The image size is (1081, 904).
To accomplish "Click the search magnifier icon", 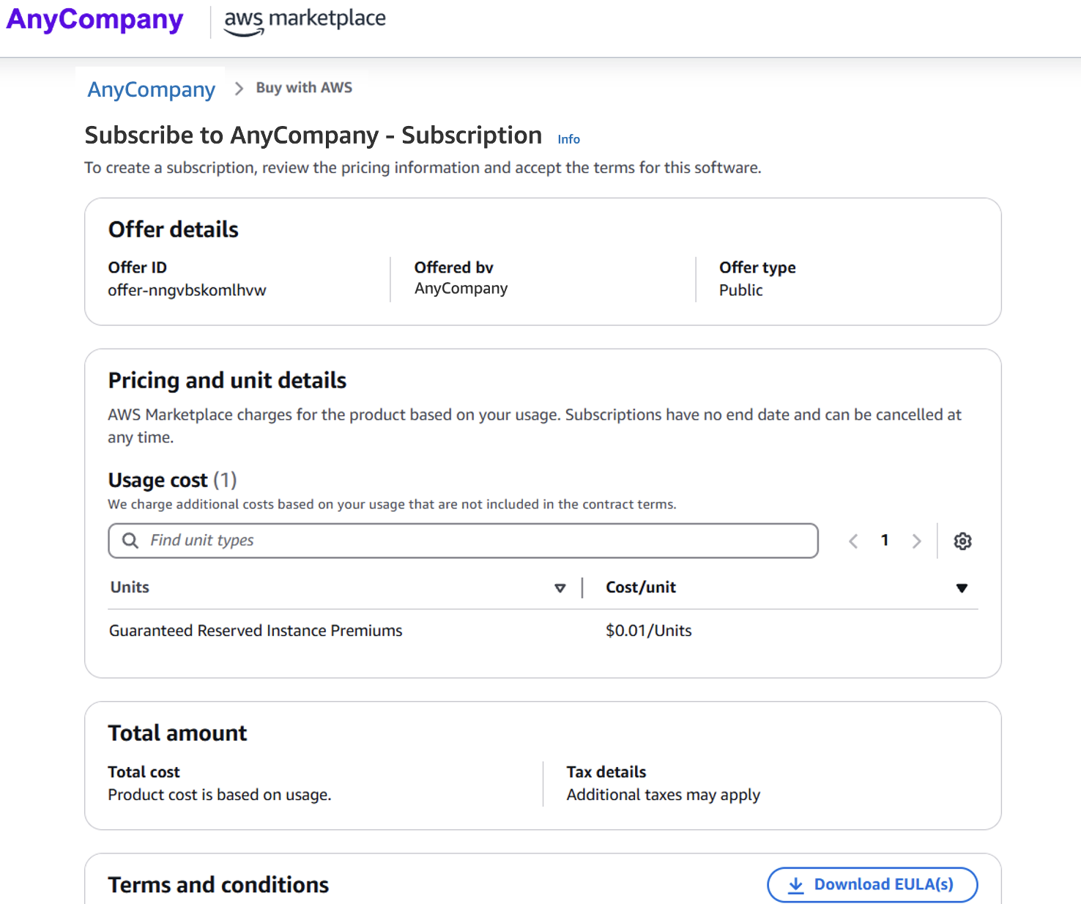I will pos(130,541).
